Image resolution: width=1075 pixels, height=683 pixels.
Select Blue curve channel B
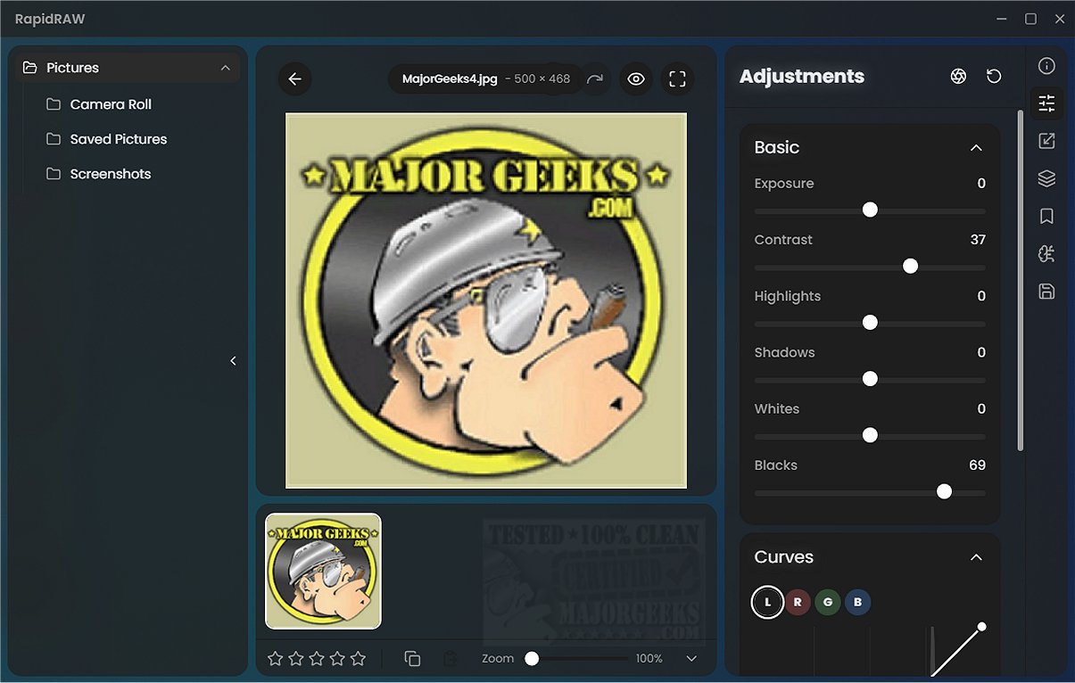pyautogui.click(x=857, y=602)
